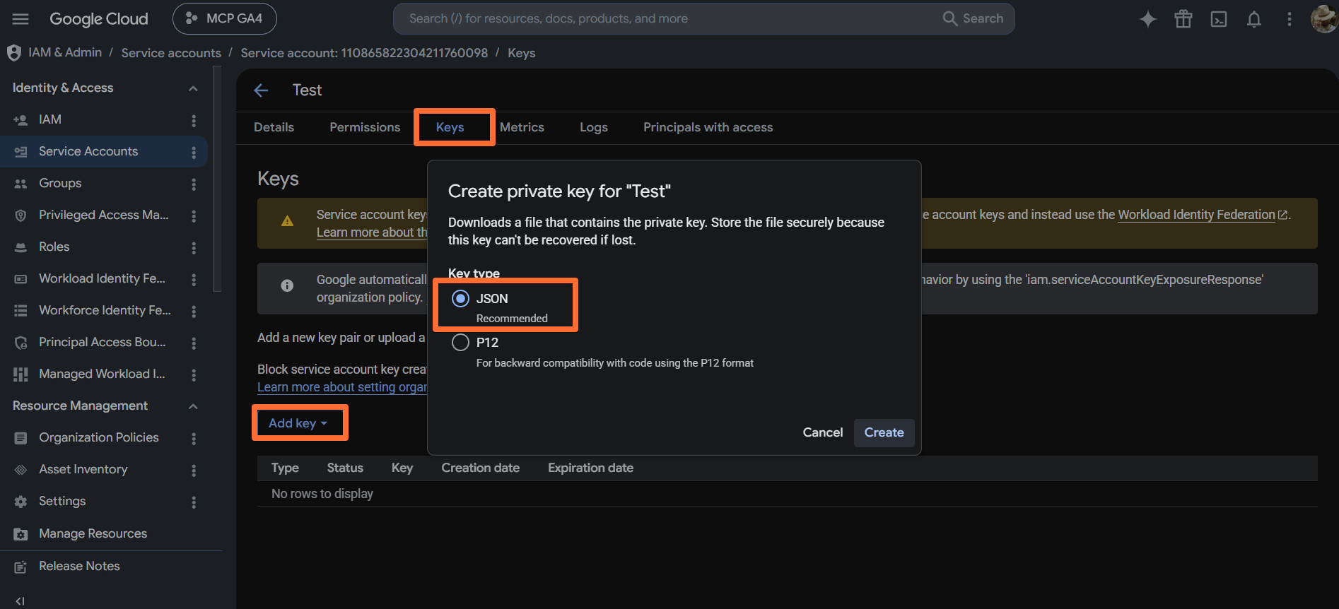This screenshot has height=609, width=1339.
Task: Open the three-dot menu for Settings
Action: click(194, 502)
